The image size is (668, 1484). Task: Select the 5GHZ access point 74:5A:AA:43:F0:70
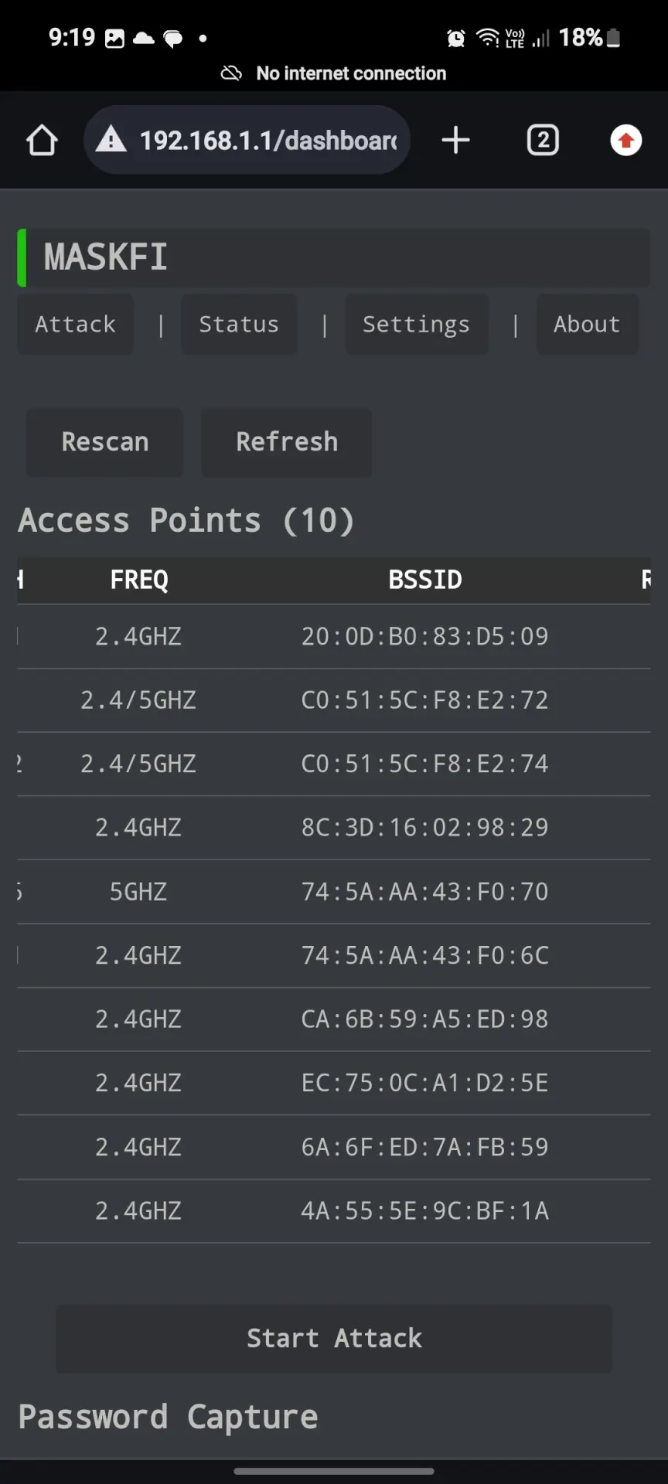[334, 892]
